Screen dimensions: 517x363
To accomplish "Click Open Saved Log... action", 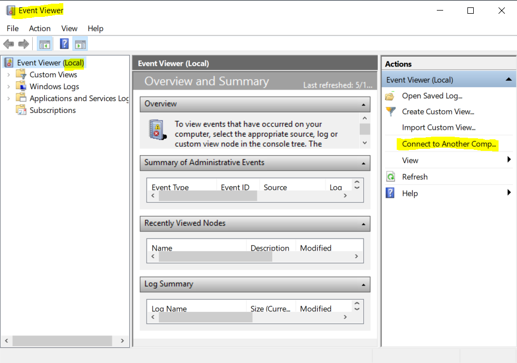I will (x=432, y=95).
